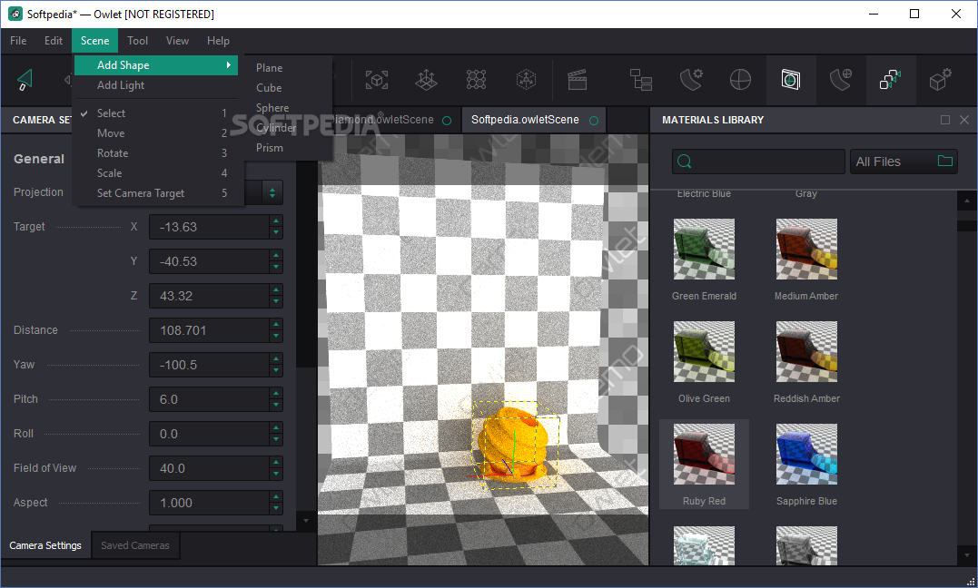
Task: Select the Ruby Red material thumbnail
Action: [704, 454]
